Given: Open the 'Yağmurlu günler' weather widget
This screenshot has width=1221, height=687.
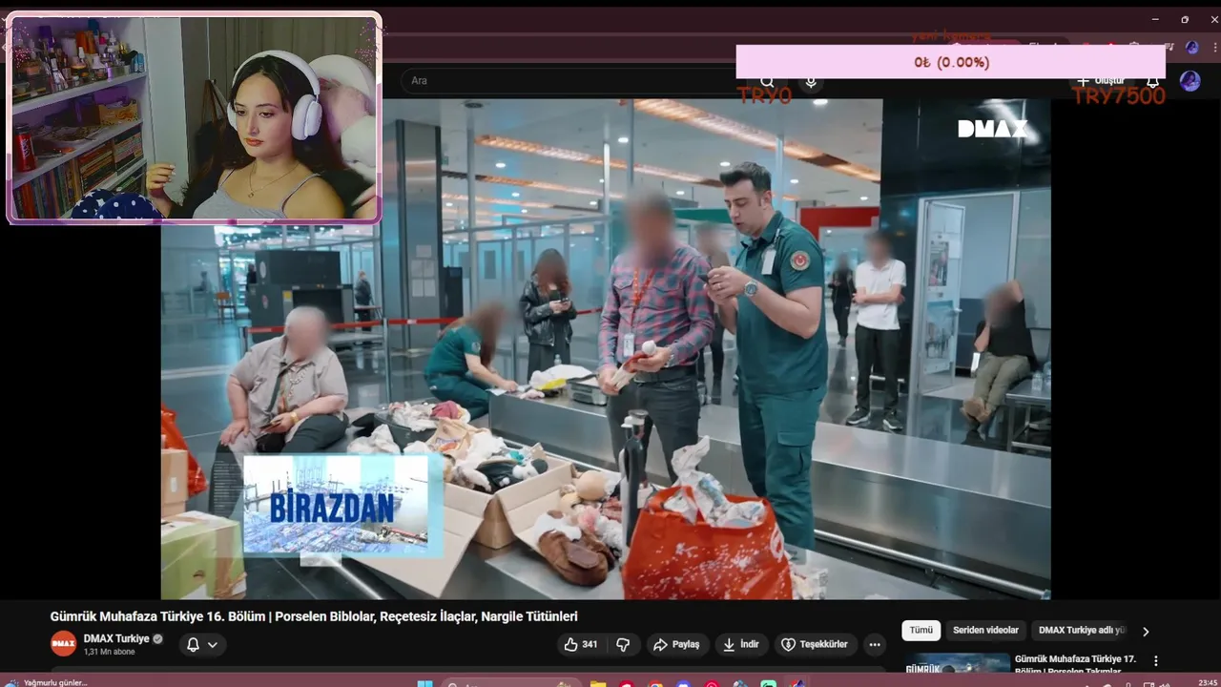Looking at the screenshot, I should [47, 682].
